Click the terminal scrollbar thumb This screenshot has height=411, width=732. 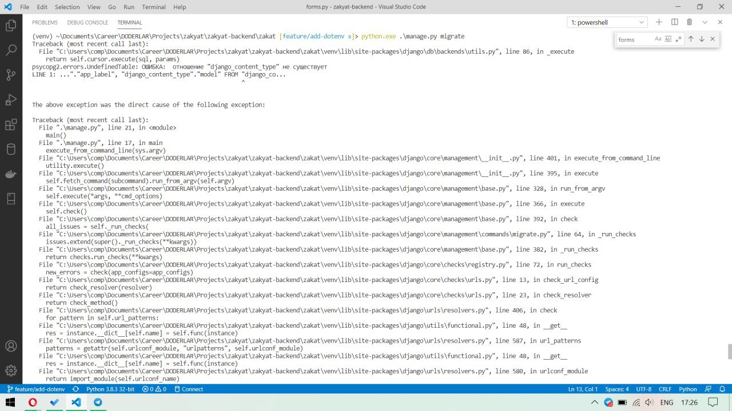pos(729,352)
